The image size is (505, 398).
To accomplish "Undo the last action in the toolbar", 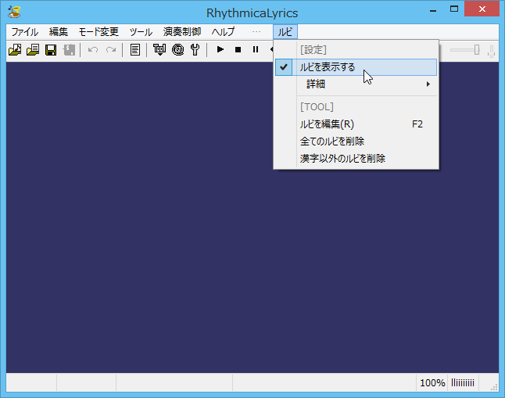I will [x=93, y=49].
